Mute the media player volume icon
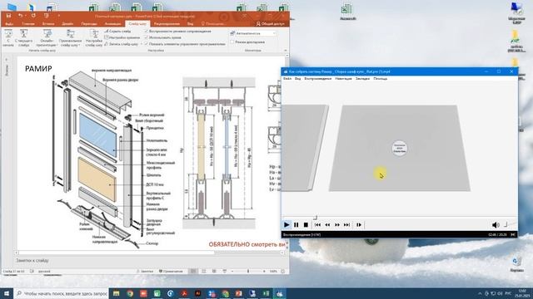 click(496, 225)
